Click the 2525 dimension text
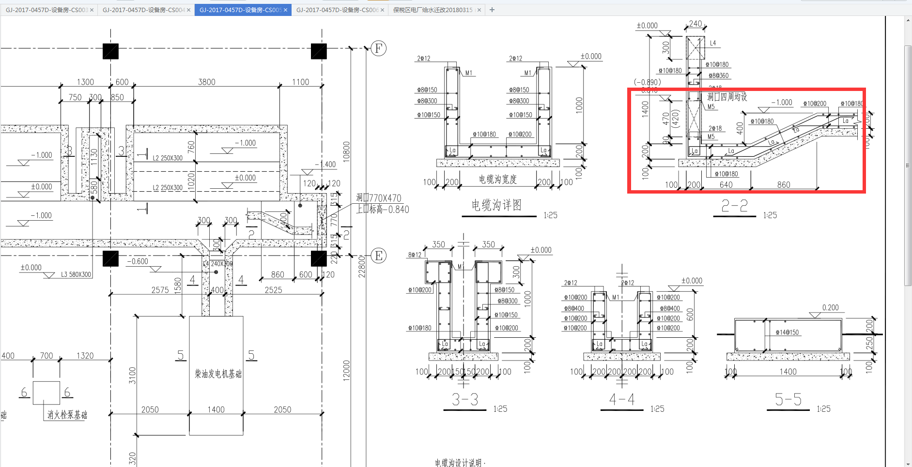The image size is (912, 467). point(274,290)
